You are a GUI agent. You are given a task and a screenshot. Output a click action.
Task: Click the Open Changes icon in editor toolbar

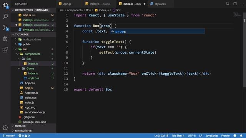click(228, 4)
